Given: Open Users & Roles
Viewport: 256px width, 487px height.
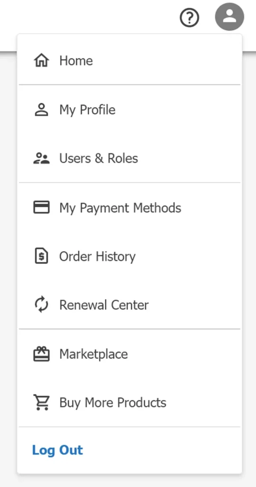Looking at the screenshot, I should click(129, 158).
